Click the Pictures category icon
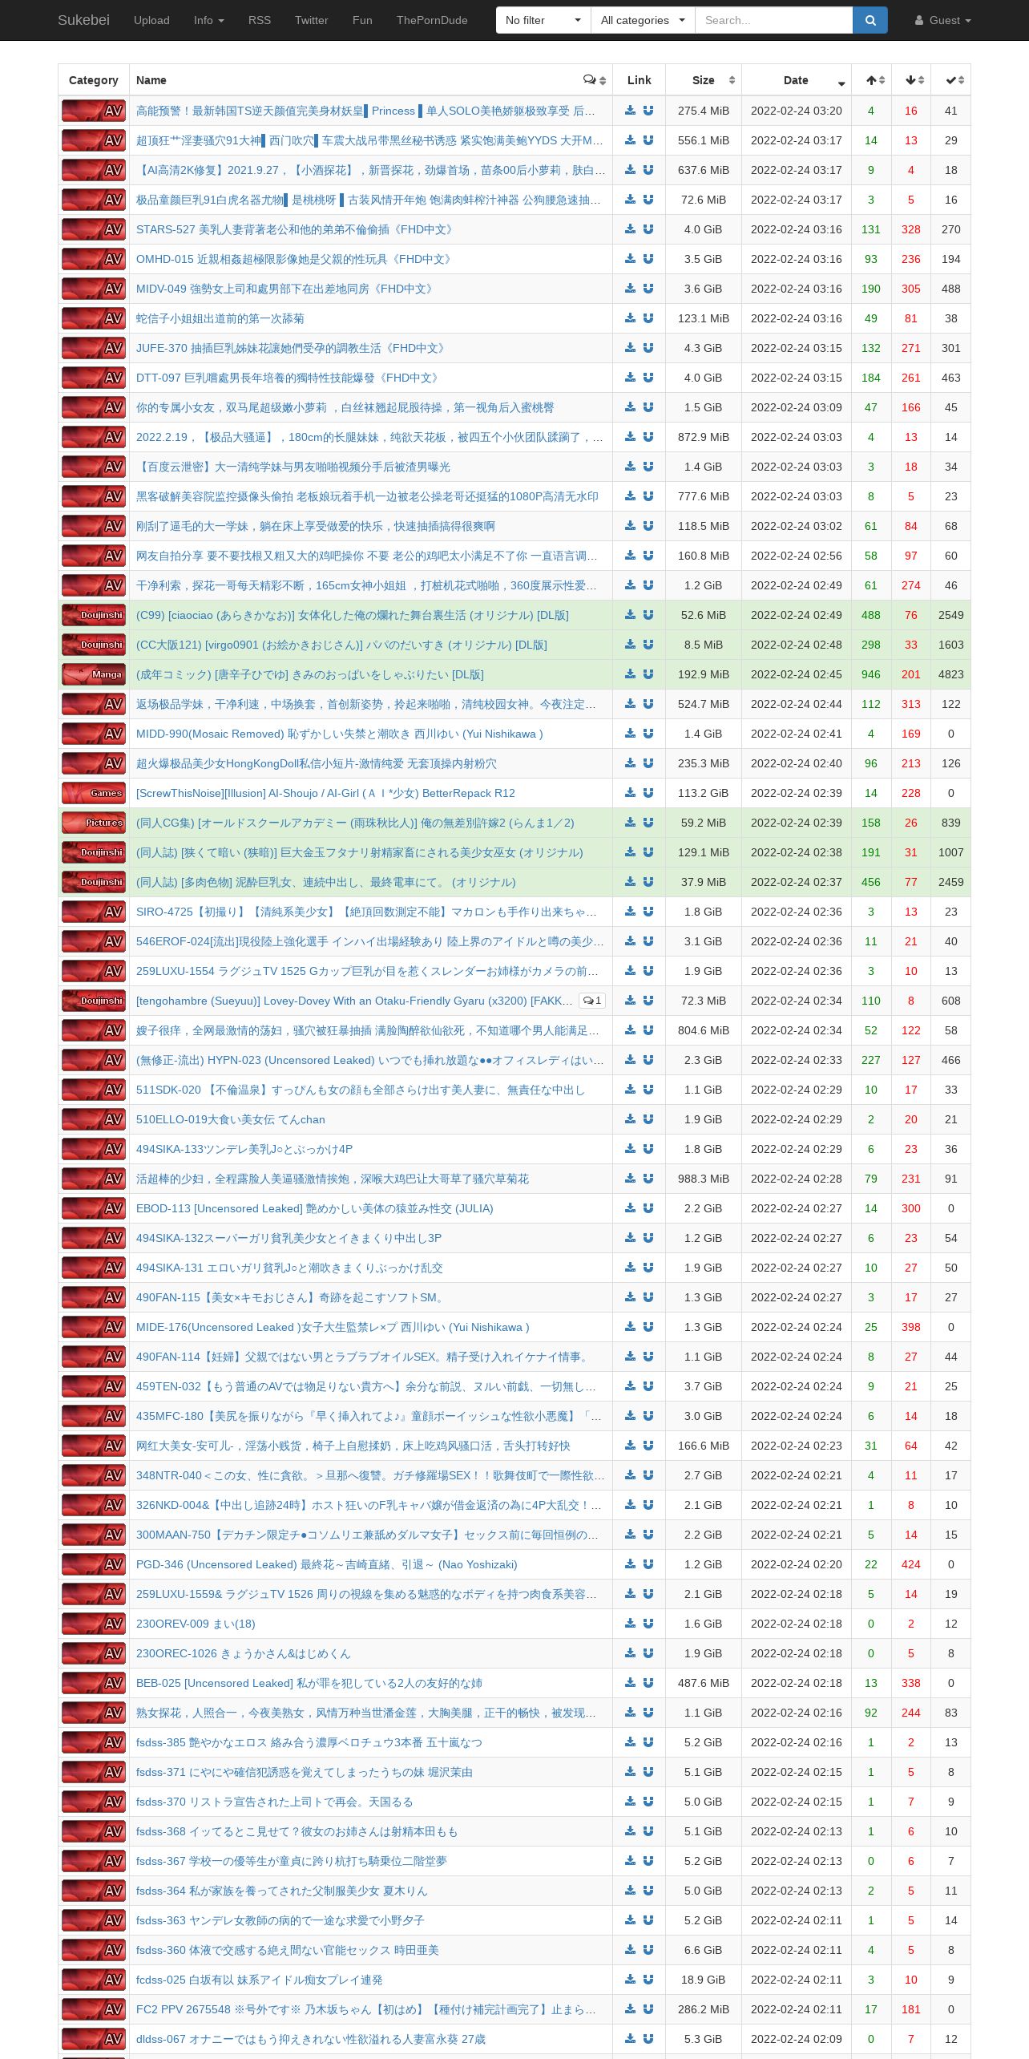 (94, 823)
